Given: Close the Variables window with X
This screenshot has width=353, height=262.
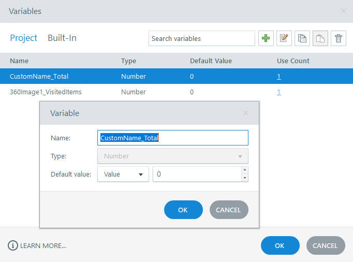Looking at the screenshot, I should click(344, 11).
